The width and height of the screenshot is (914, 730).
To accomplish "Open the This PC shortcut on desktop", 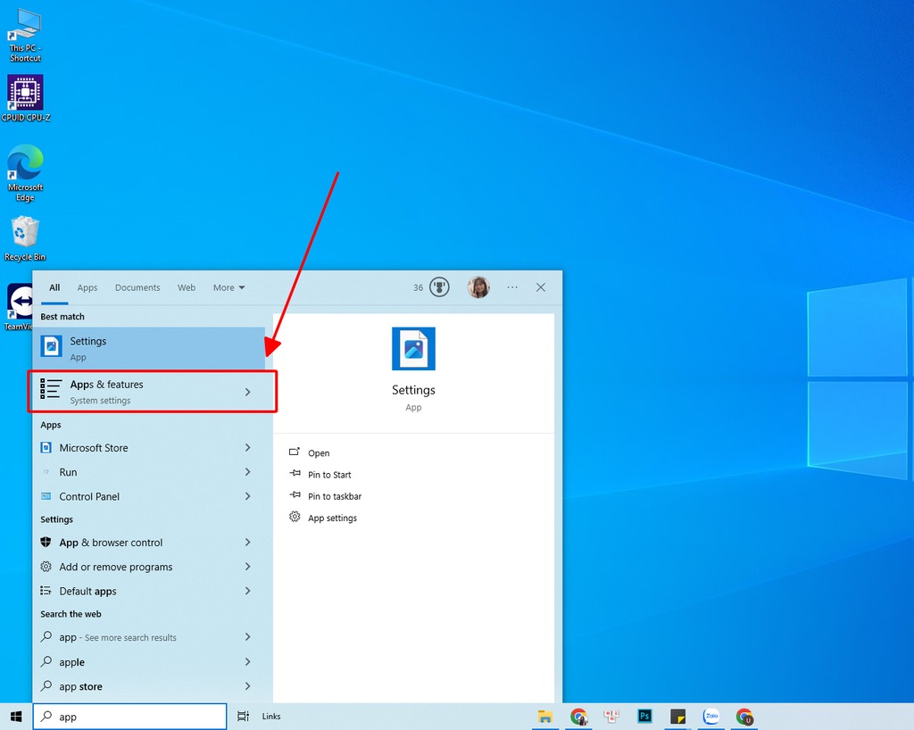I will 25,35.
